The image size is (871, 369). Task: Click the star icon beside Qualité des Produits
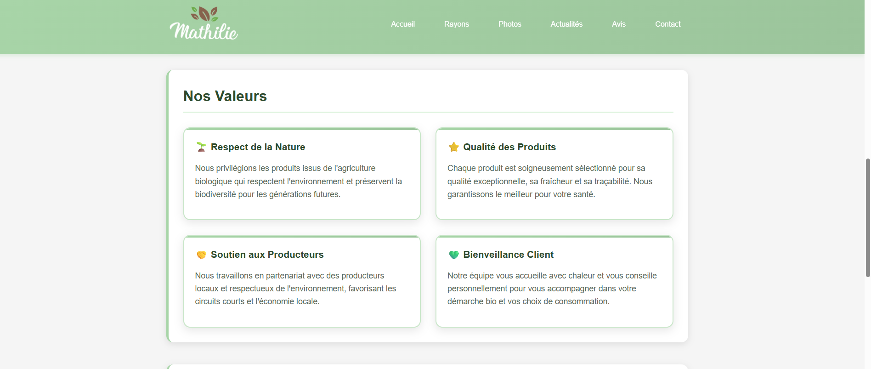click(x=454, y=147)
